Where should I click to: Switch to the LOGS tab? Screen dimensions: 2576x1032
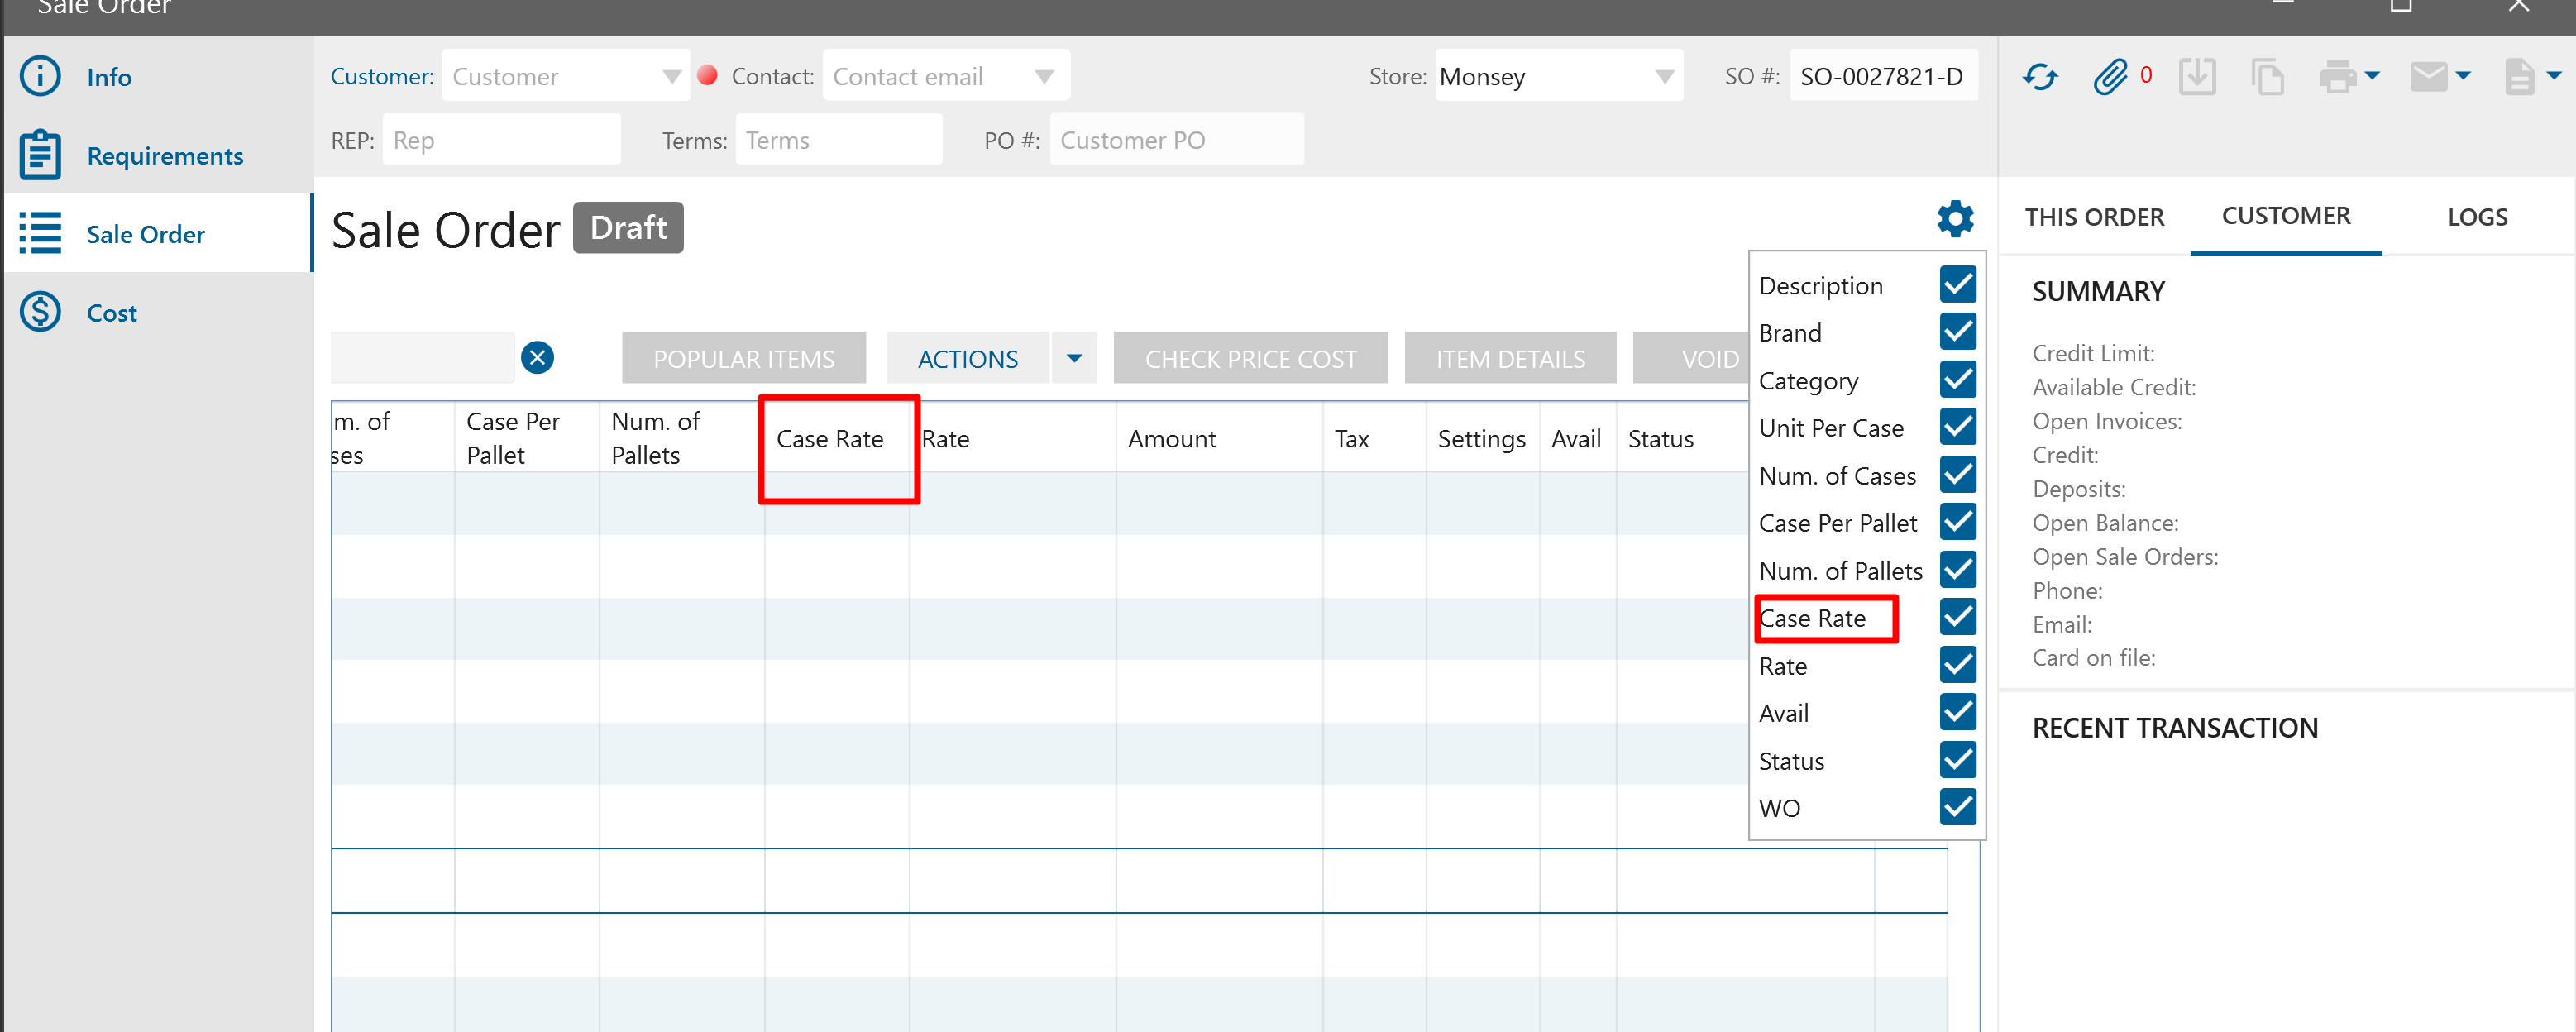coord(2476,217)
